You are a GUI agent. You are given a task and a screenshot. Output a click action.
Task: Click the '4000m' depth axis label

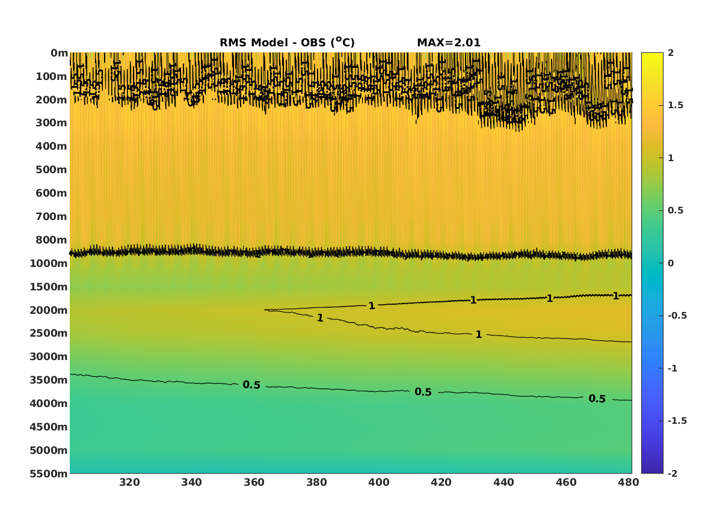(x=49, y=403)
